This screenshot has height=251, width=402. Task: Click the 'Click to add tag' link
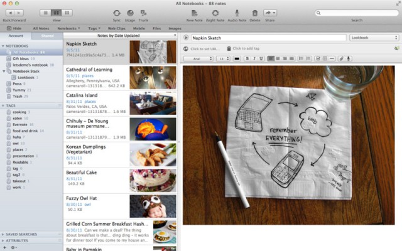(247, 48)
